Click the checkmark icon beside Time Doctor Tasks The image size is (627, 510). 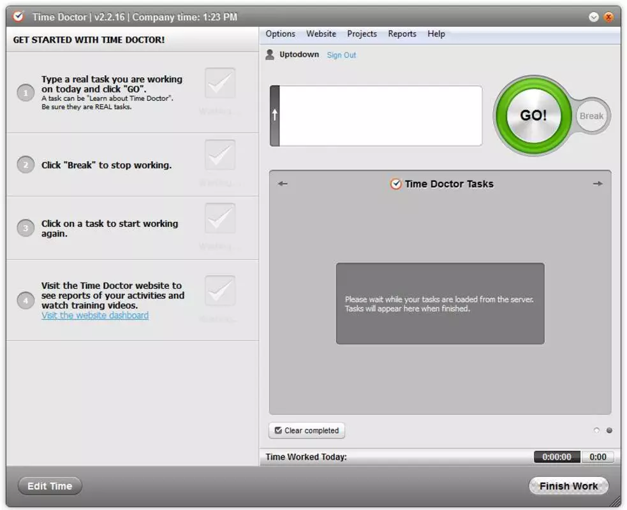396,184
